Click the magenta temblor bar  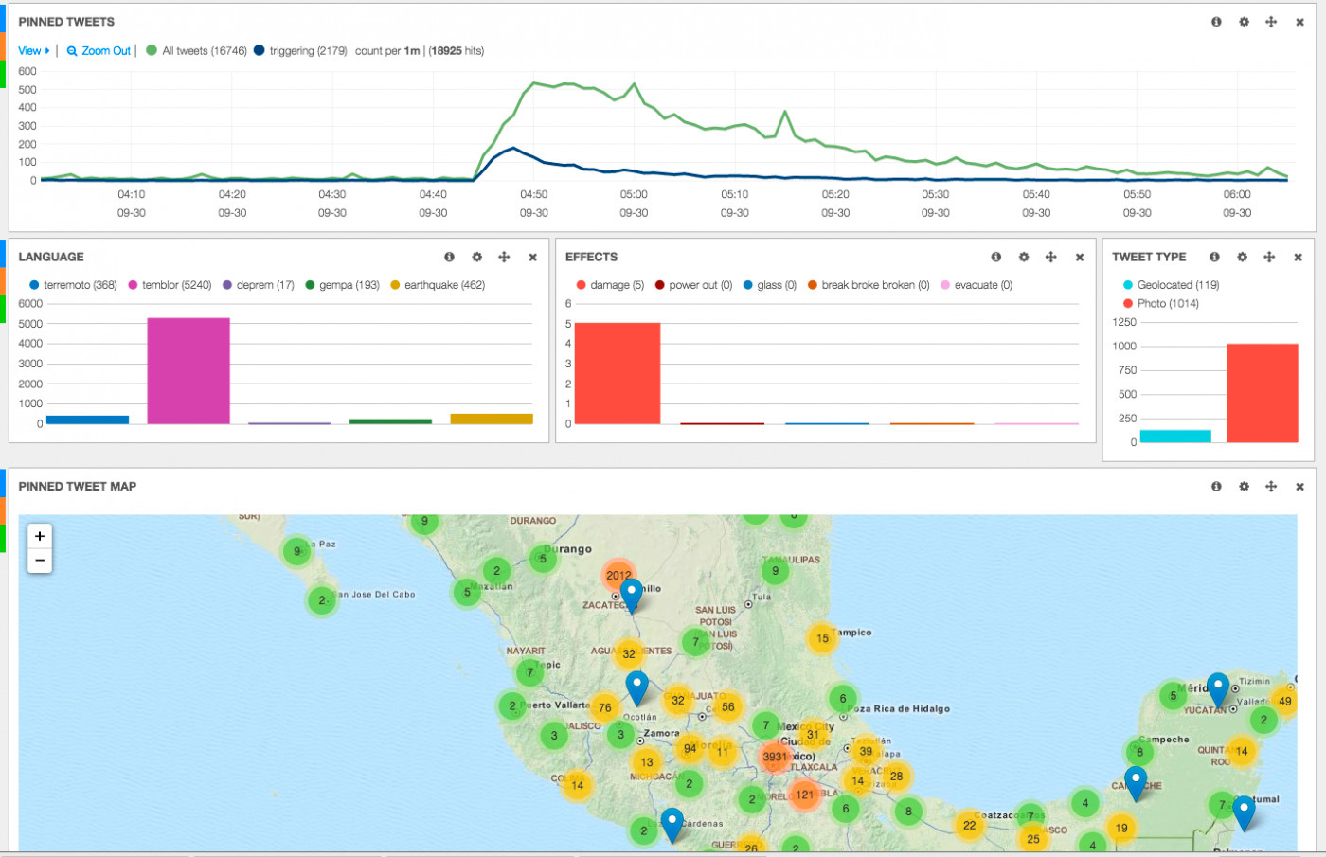pyautogui.click(x=188, y=370)
